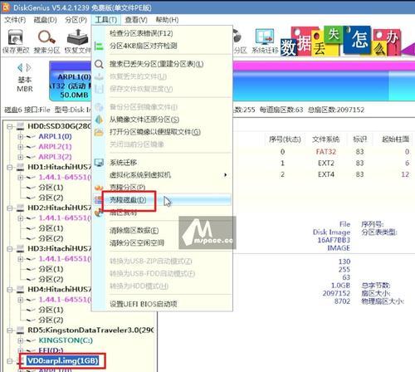The height and width of the screenshot is (372, 415).
Task: Collapse the HD0:SSD30G tree node
Action: pos(10,126)
